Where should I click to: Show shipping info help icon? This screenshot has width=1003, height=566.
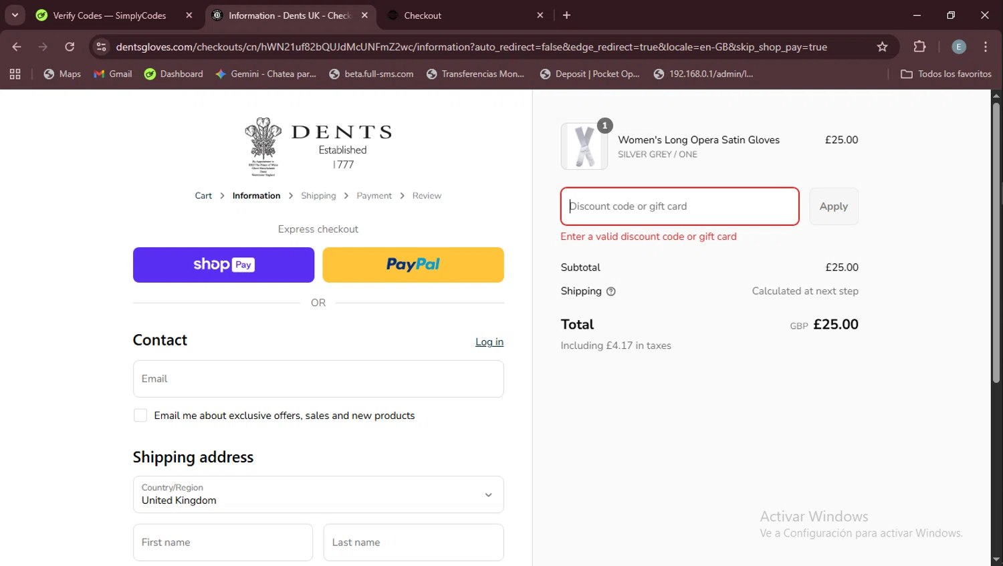click(x=610, y=291)
